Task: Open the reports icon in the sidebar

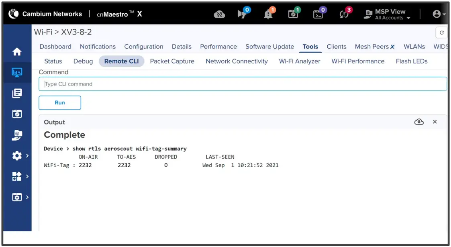Action: point(17,93)
